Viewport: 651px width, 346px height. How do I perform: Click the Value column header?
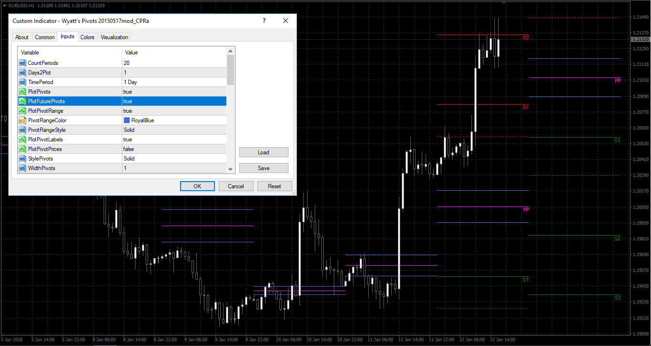174,53
